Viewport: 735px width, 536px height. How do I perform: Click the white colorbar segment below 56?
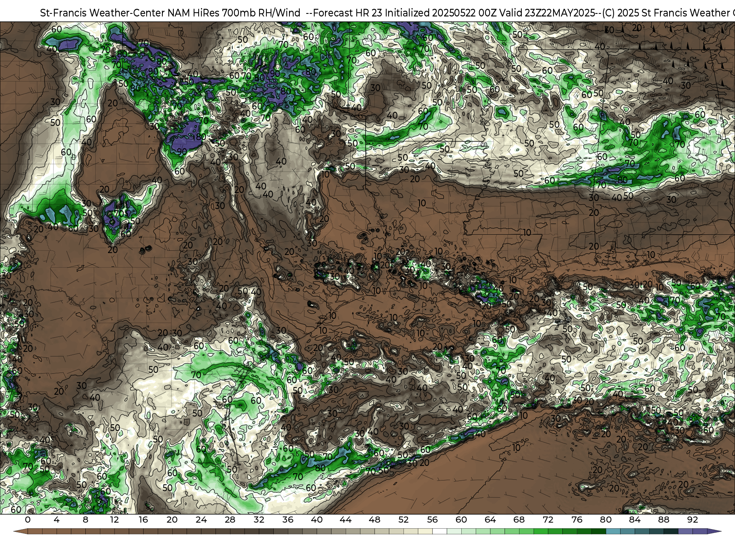[439, 531]
